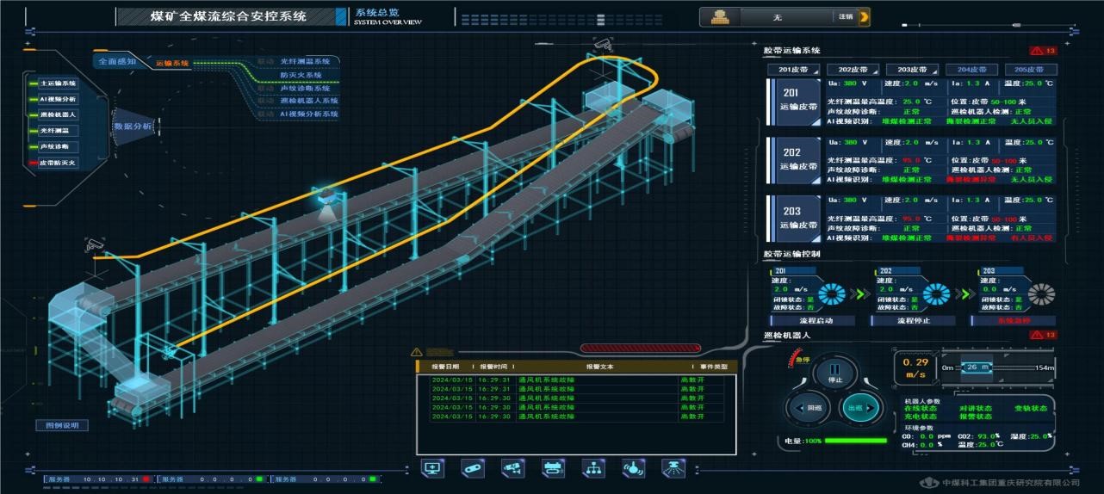Expand the 201皮带 dropdown tab
Viewport: 1104px width, 494px height.
click(793, 70)
